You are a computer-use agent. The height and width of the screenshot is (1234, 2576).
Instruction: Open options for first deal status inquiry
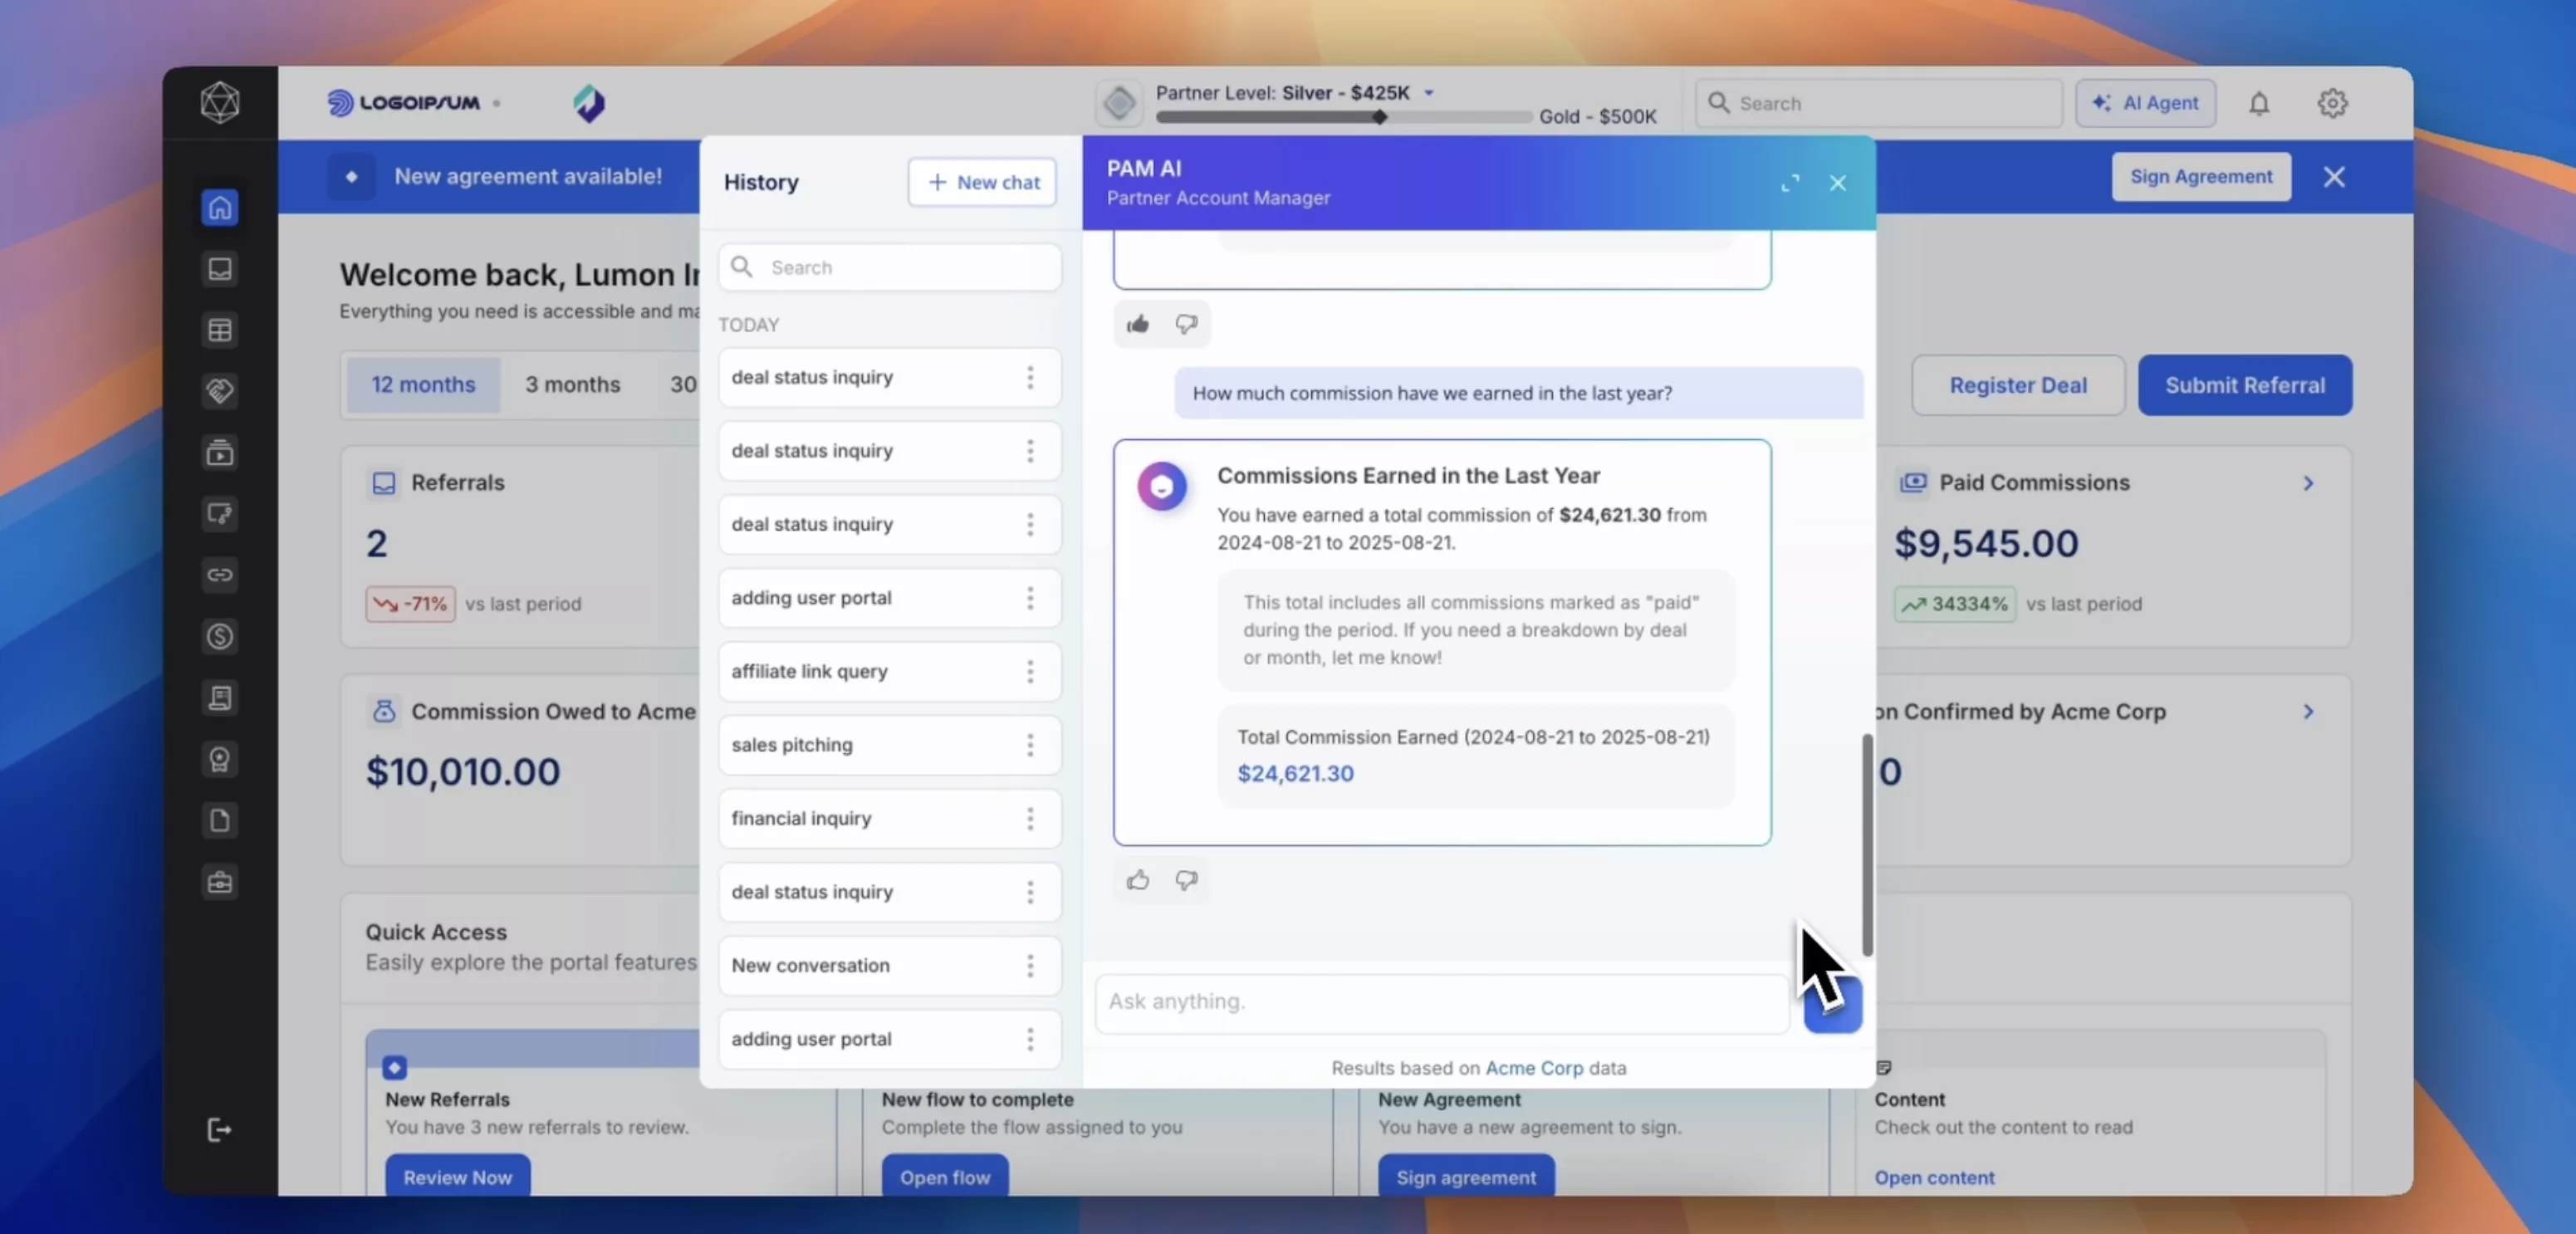click(x=1030, y=377)
